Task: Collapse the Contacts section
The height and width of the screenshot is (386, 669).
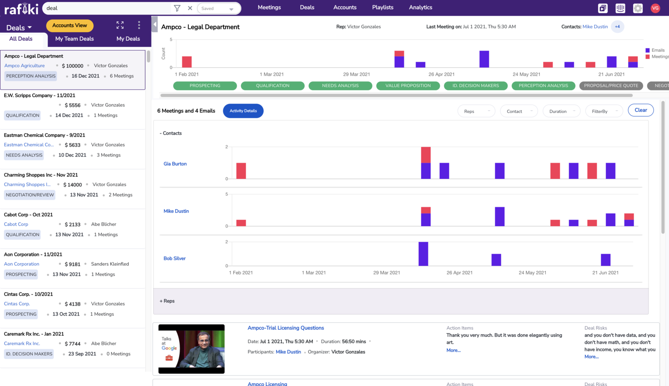Action: pos(171,134)
